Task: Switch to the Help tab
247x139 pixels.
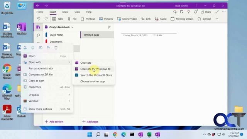Action: pos(89,12)
